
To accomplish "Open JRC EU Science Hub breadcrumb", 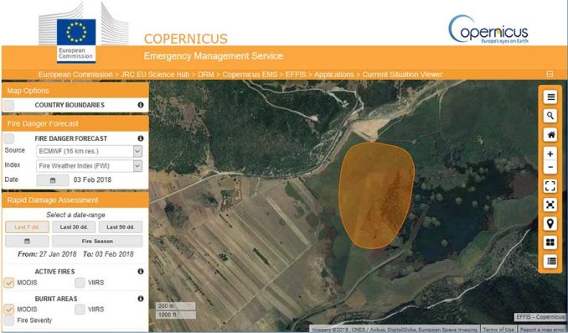I will (x=155, y=75).
